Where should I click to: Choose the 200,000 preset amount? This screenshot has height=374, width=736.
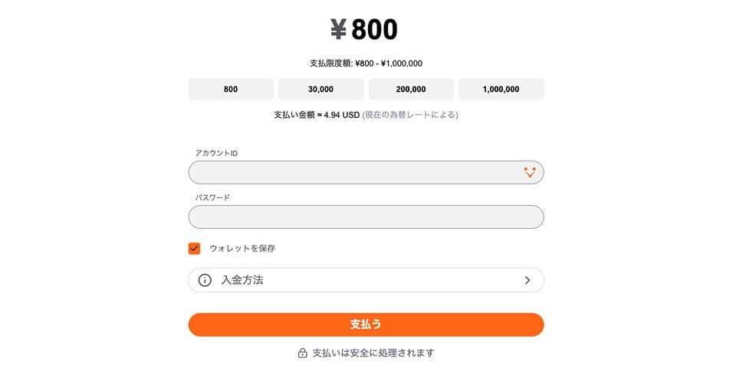[411, 89]
